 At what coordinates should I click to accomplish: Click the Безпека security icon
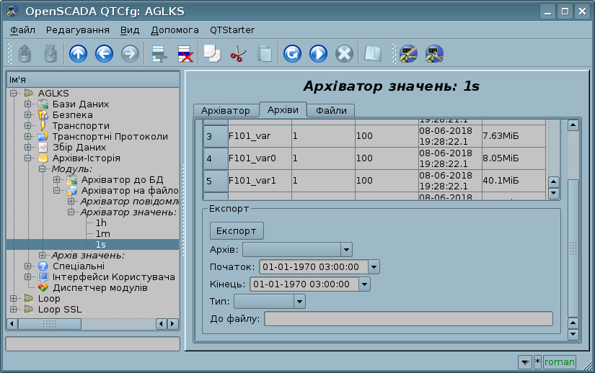click(43, 114)
